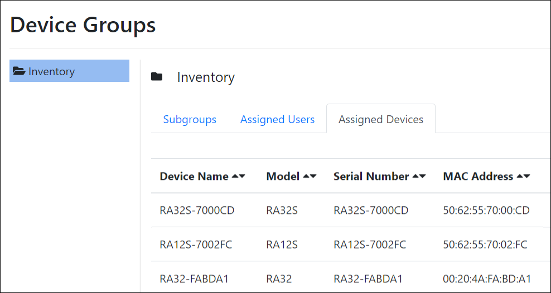
Task: Click MAC address 50:62:55:70:00:CD
Action: (x=486, y=210)
